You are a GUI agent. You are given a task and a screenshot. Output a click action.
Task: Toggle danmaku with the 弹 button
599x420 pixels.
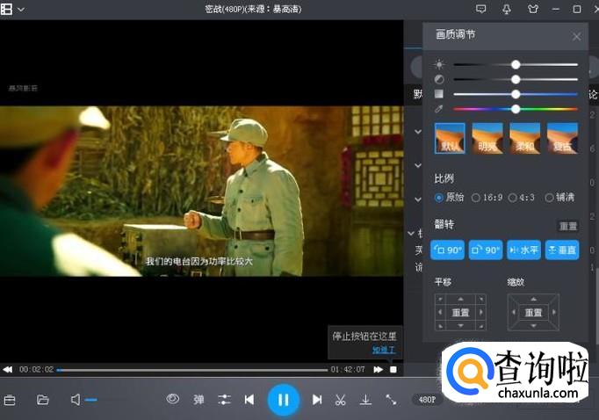198,400
